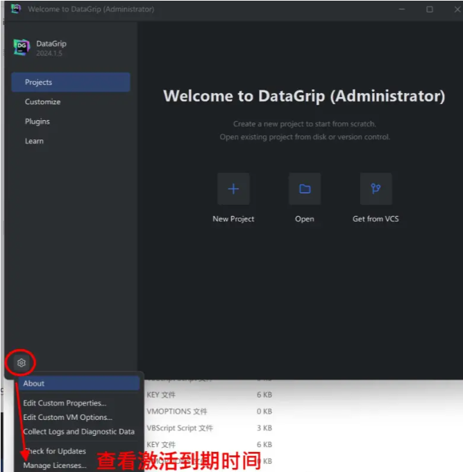Image resolution: width=463 pixels, height=472 pixels.
Task: Click the New Project plus icon
Action: pos(233,189)
